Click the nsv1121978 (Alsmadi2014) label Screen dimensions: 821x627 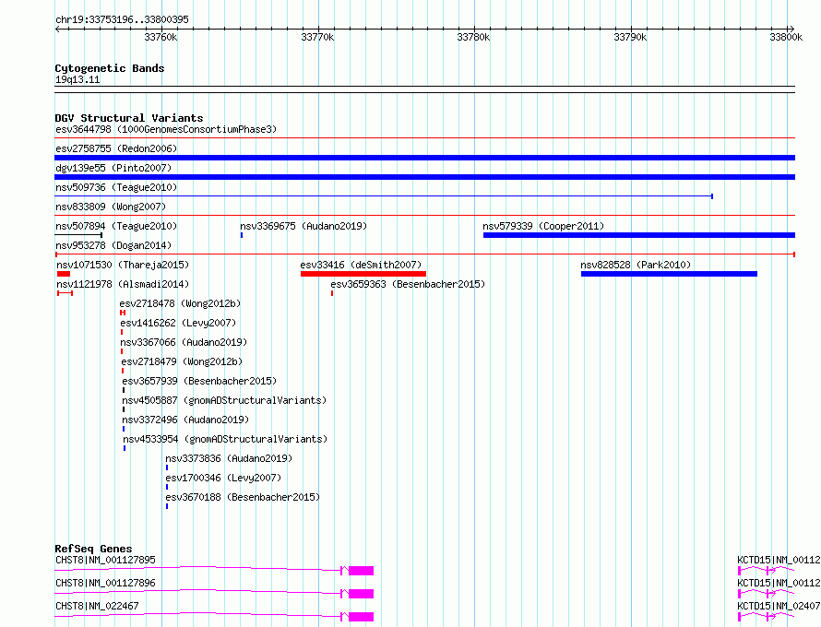click(x=123, y=284)
